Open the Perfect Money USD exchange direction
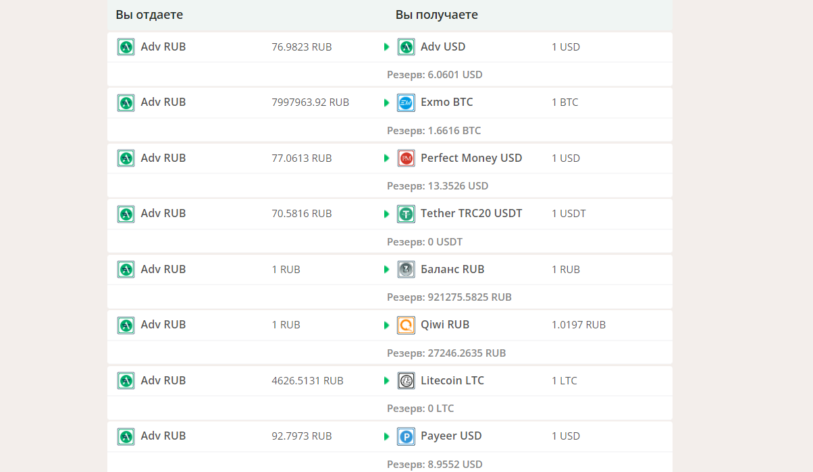The height and width of the screenshot is (472, 813). click(x=390, y=171)
